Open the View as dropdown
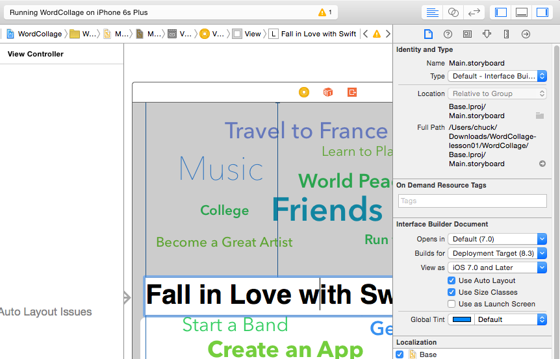 [497, 267]
